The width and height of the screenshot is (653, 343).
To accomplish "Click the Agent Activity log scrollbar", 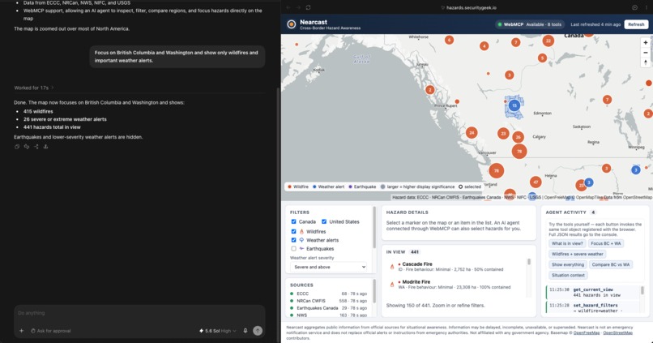I will tap(642, 290).
